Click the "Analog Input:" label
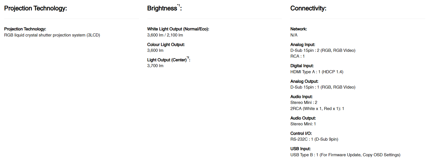 pyautogui.click(x=303, y=45)
